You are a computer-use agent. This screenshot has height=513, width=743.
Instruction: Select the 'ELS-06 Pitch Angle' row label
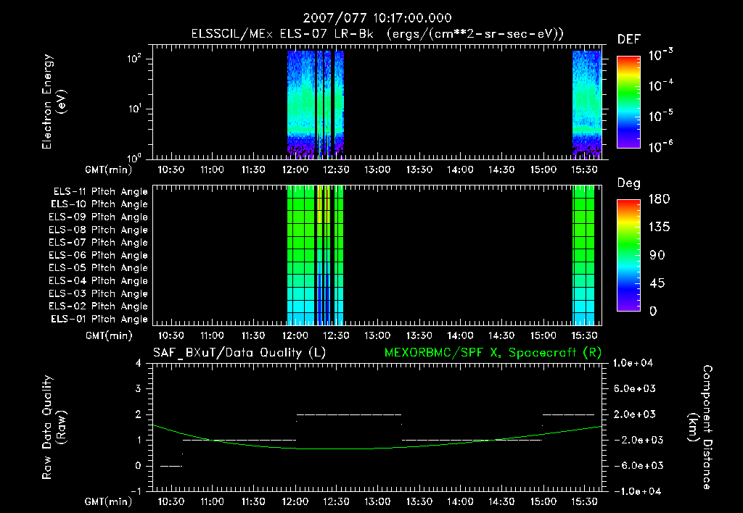click(98, 255)
